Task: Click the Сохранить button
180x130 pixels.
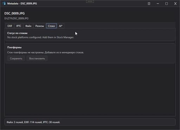Action: coord(16,58)
